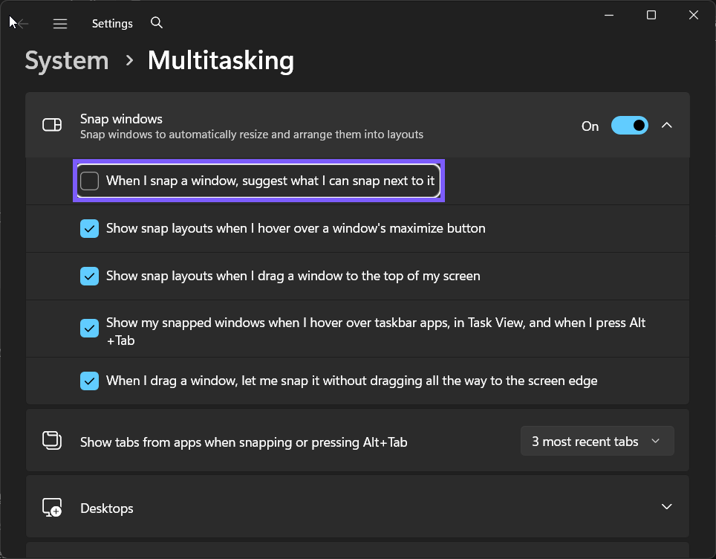
Task: Uncheck snap layouts when dragging to top
Action: coord(89,276)
